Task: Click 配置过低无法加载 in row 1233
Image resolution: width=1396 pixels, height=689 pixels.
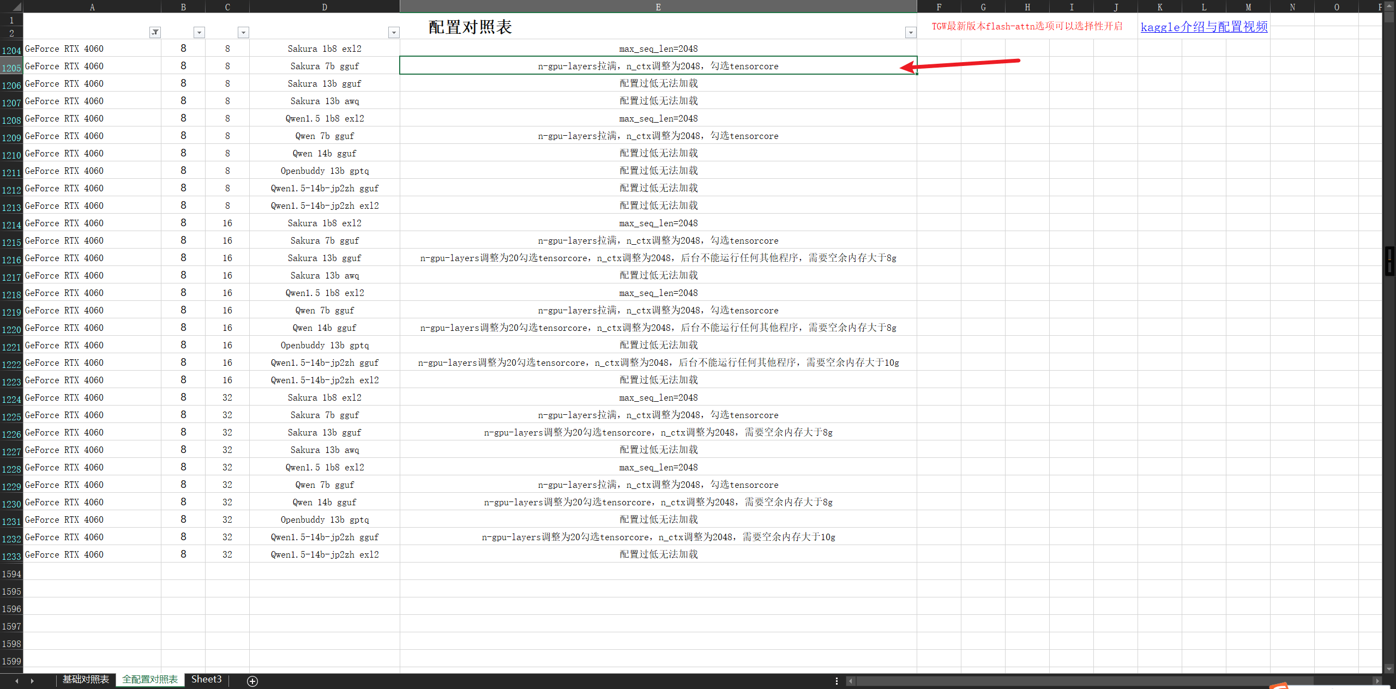Action: tap(658, 554)
